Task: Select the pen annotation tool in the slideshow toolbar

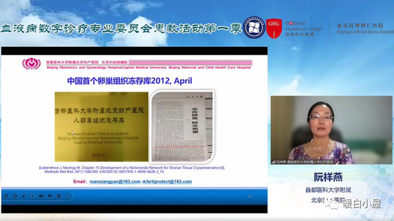Action: [x=23, y=195]
